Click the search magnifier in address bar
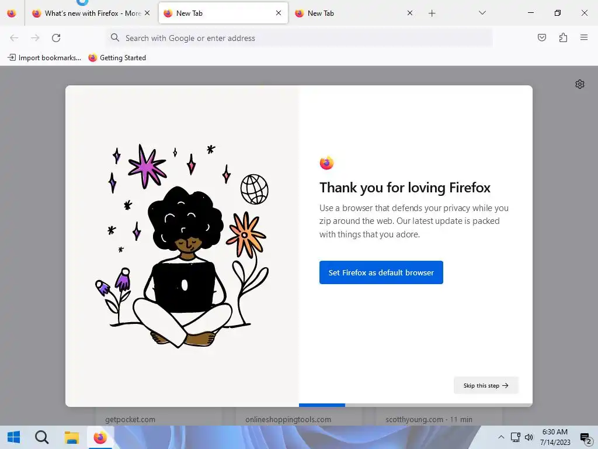598x449 pixels. tap(115, 37)
